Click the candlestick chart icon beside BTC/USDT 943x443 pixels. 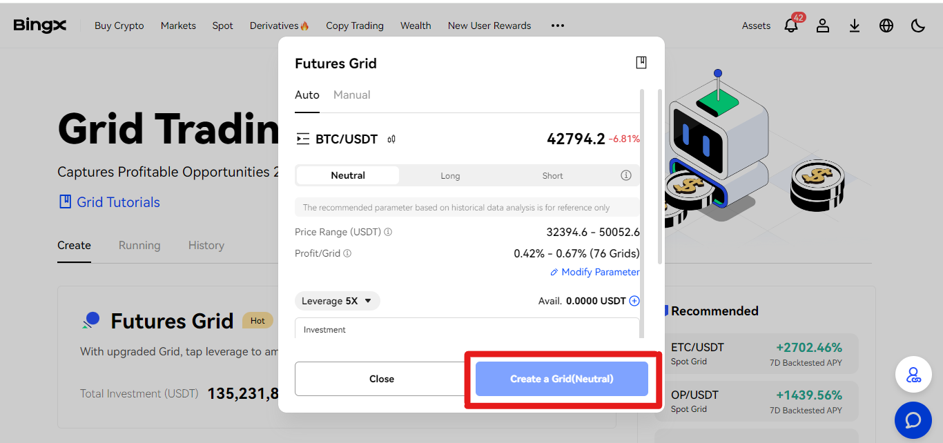[x=392, y=139]
